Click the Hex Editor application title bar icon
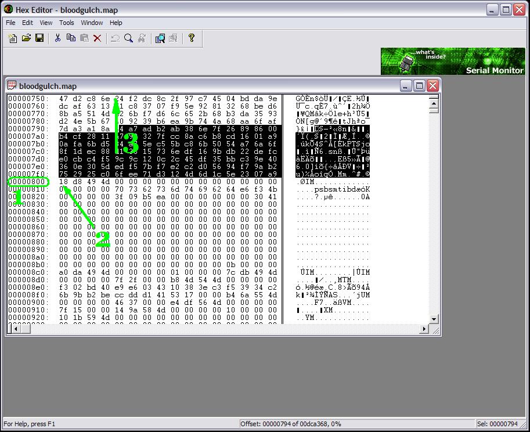This screenshot has height=432, width=530. 9,10
